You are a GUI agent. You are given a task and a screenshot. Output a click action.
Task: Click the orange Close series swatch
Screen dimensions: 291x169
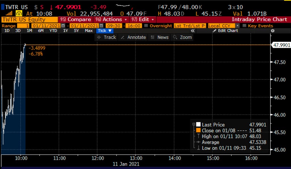pyautogui.click(x=198, y=130)
